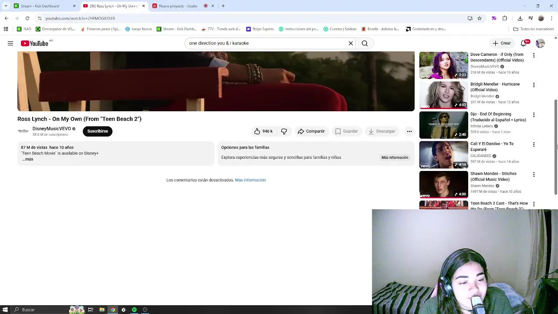Dislike the Ross Lynch video
Screen dimensions: 558x314
[x=284, y=131]
